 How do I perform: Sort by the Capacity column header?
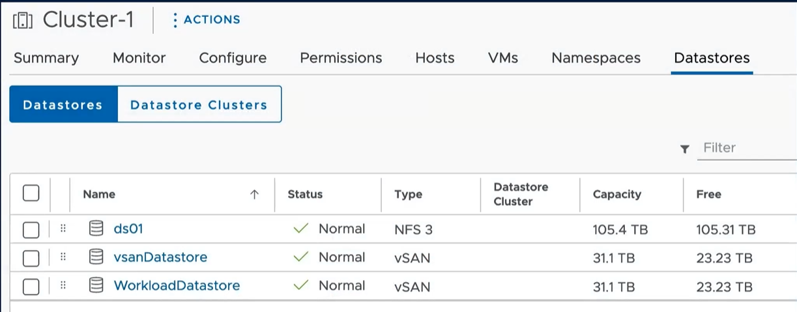tap(616, 194)
